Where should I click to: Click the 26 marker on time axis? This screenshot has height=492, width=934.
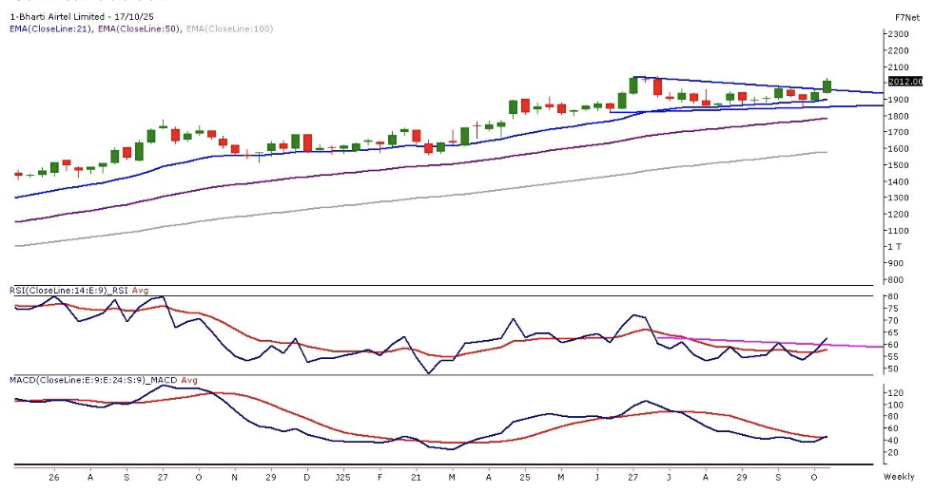(x=53, y=476)
